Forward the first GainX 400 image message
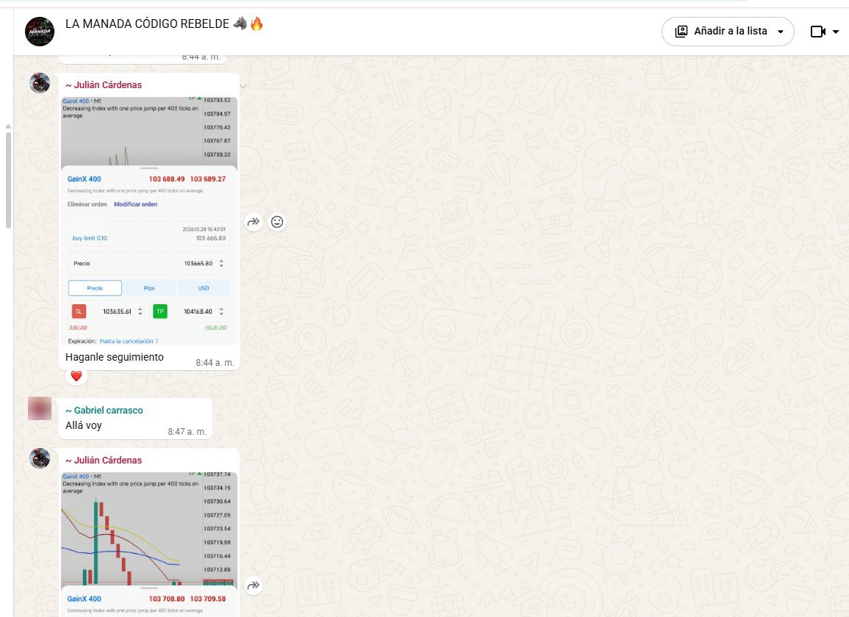This screenshot has width=849, height=617. tap(254, 222)
